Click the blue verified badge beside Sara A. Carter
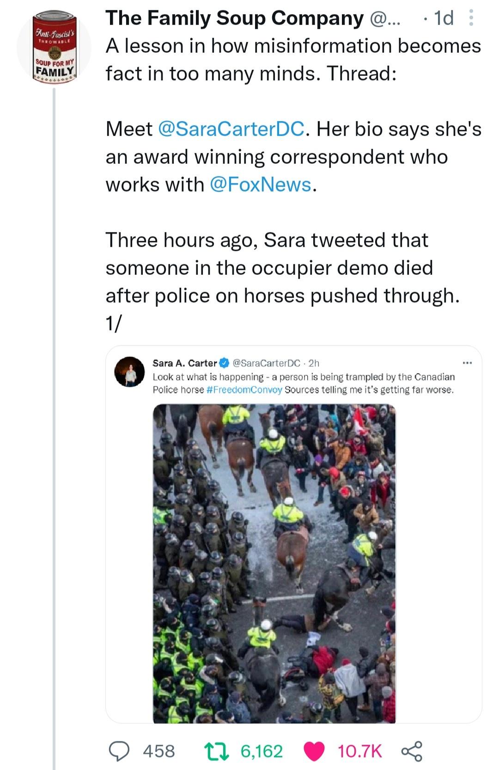This screenshot has width=499, height=770. coord(224,363)
